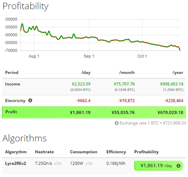
Task: Click the Sep 1 chart axis label
Action: (89, 56)
